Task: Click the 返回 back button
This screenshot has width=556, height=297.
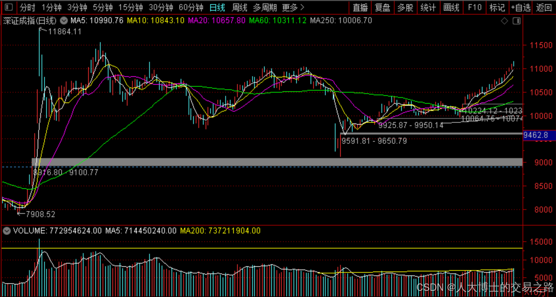Action: (x=544, y=7)
